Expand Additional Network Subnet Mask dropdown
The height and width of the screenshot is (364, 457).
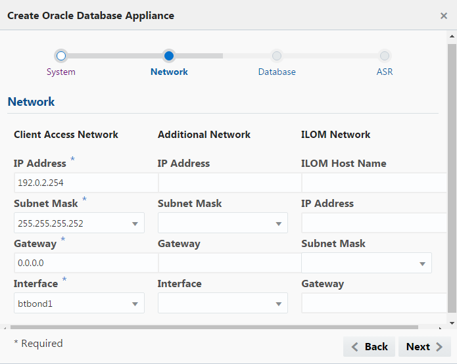[223, 223]
